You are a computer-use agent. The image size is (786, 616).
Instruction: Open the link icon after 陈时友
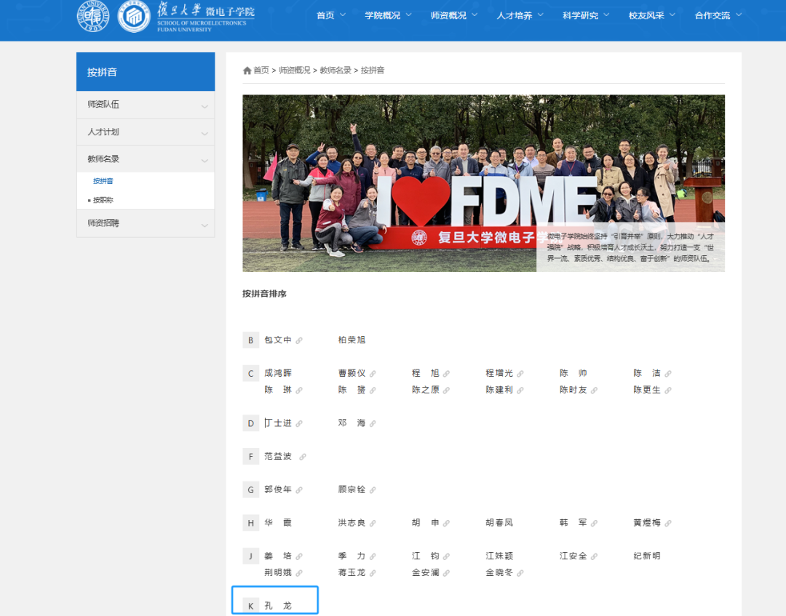(x=594, y=390)
